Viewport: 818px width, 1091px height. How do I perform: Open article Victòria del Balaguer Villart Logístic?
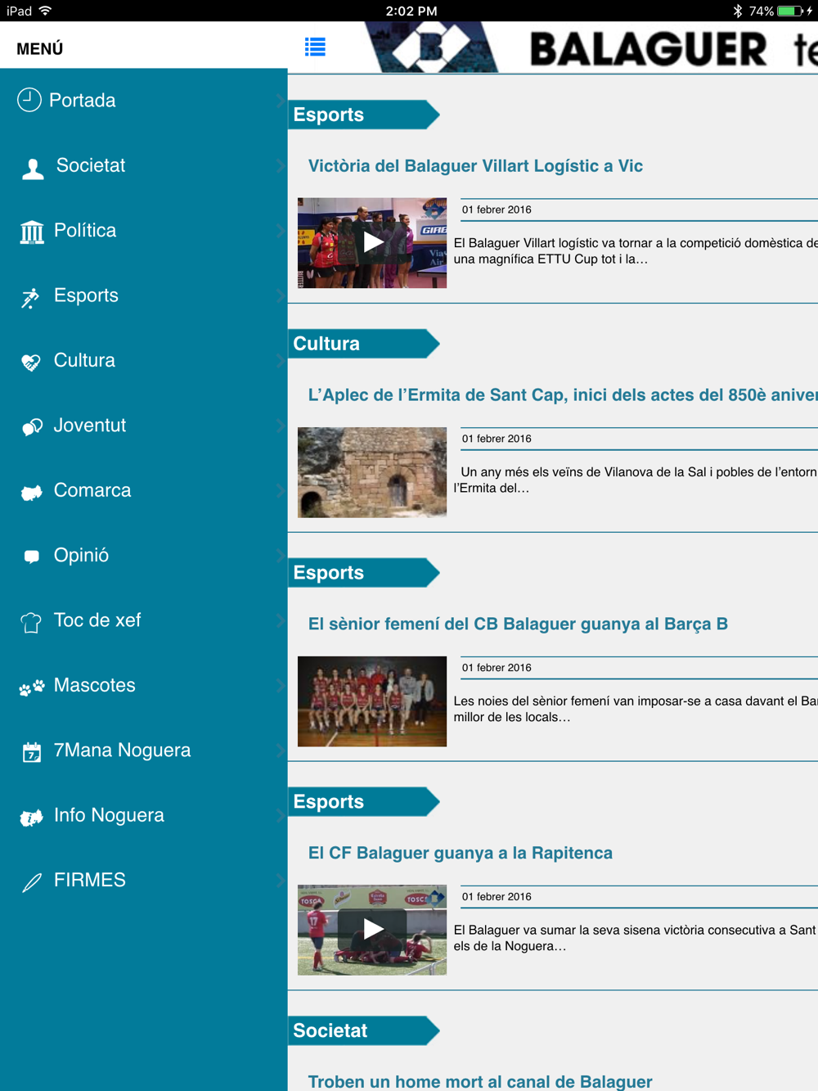coord(475,166)
